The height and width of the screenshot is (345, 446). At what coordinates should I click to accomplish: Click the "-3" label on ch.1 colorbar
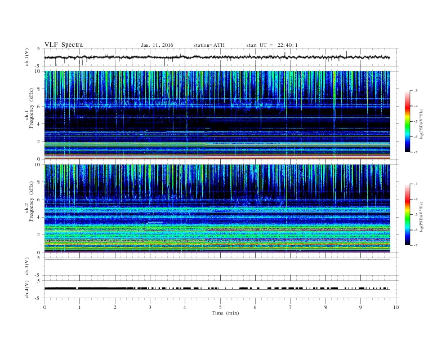pyautogui.click(x=415, y=91)
